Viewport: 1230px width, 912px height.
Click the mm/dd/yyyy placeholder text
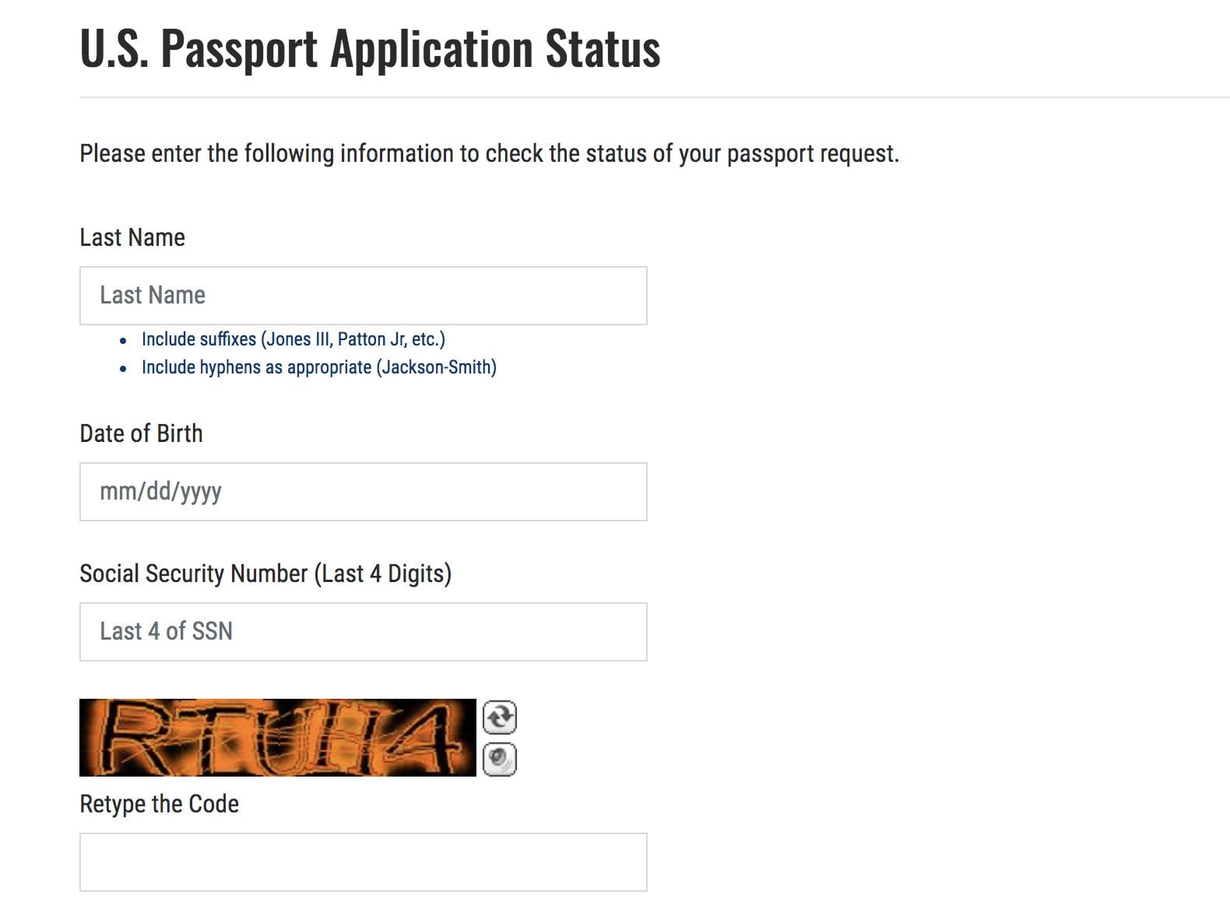[161, 491]
